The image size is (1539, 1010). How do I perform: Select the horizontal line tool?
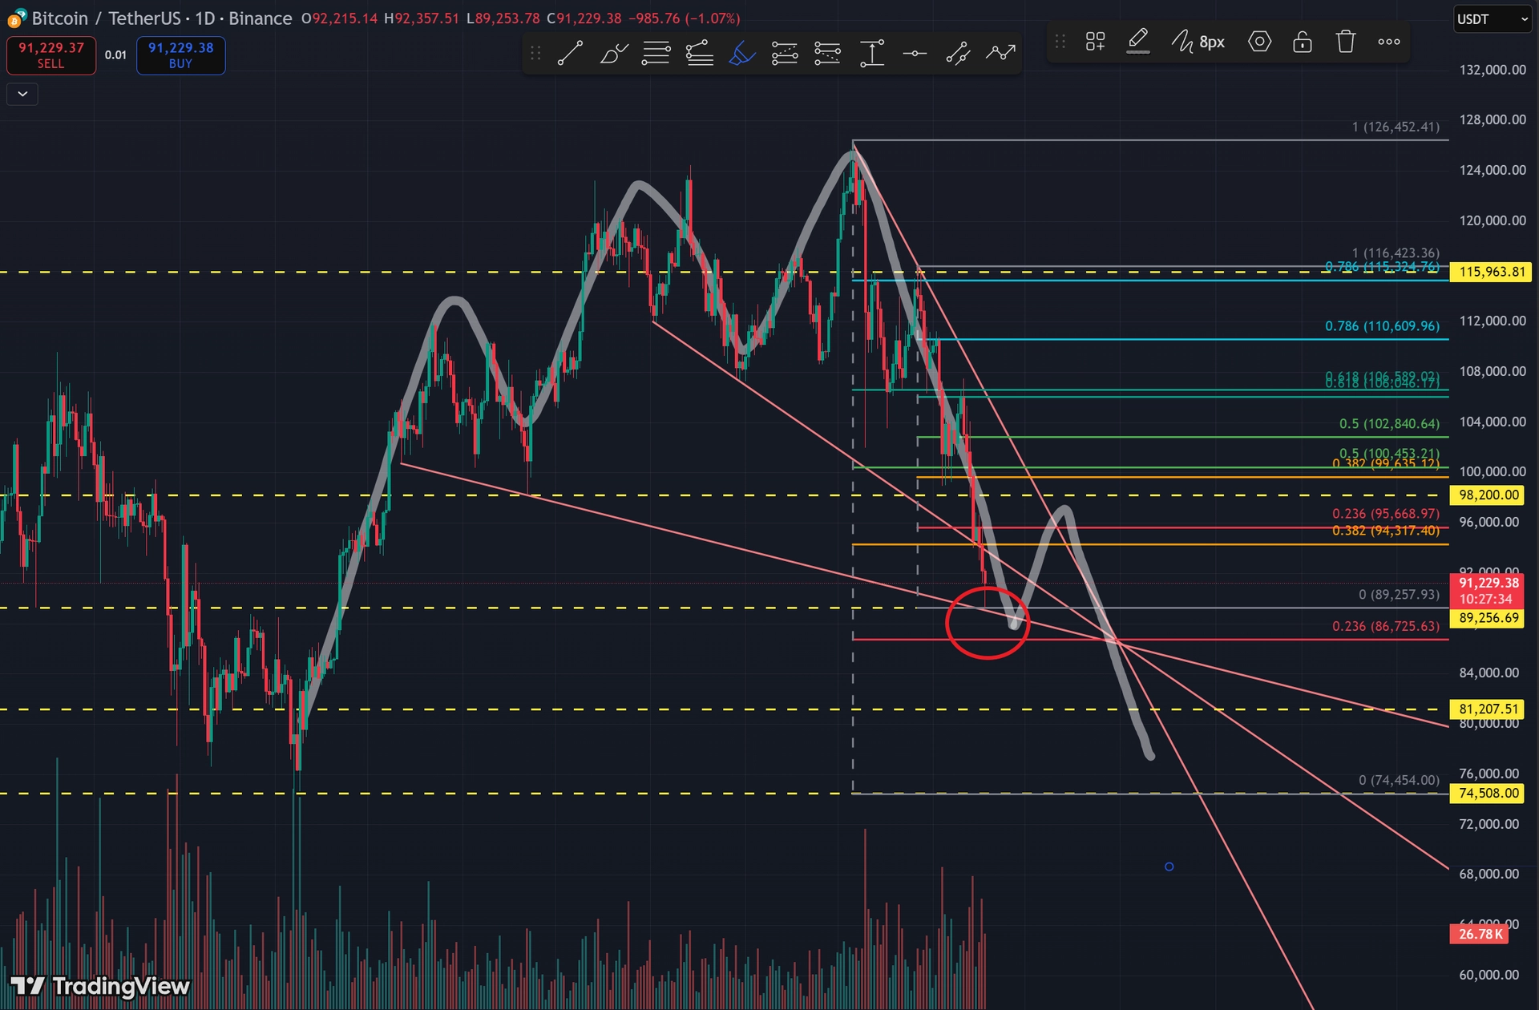(915, 54)
